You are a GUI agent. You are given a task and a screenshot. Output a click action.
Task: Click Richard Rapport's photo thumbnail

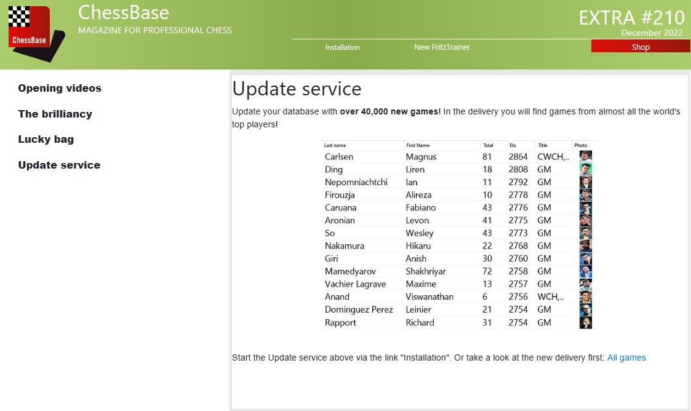pyautogui.click(x=585, y=322)
